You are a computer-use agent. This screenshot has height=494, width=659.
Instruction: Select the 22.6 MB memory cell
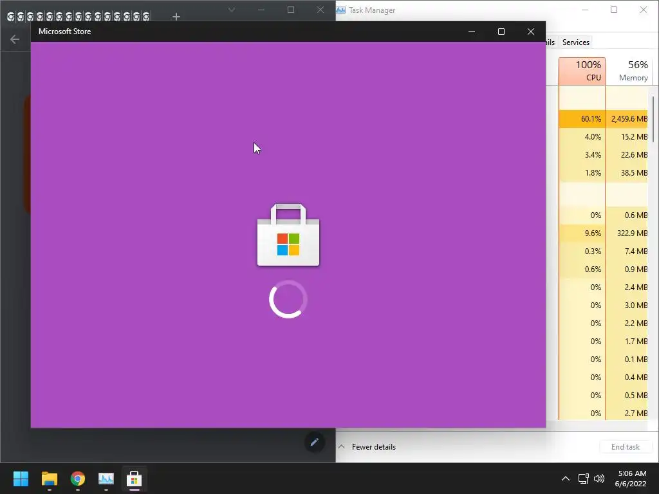[627, 155]
